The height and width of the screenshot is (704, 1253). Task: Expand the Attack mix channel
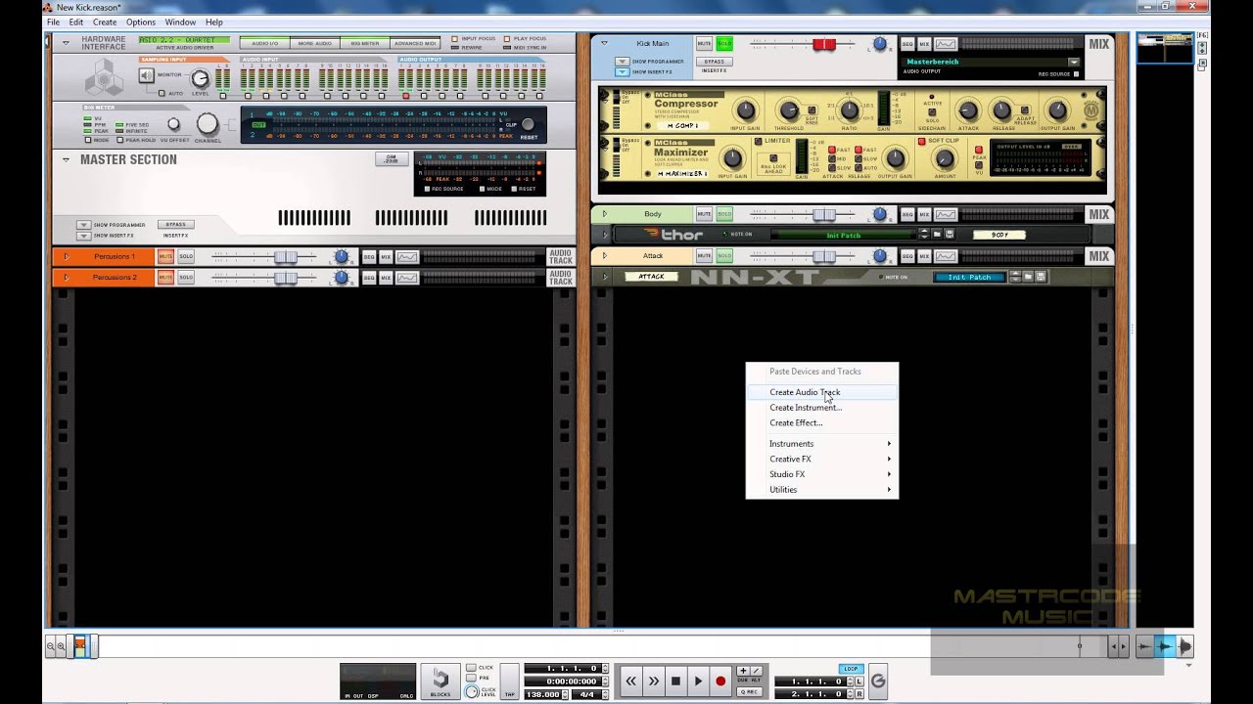point(604,256)
